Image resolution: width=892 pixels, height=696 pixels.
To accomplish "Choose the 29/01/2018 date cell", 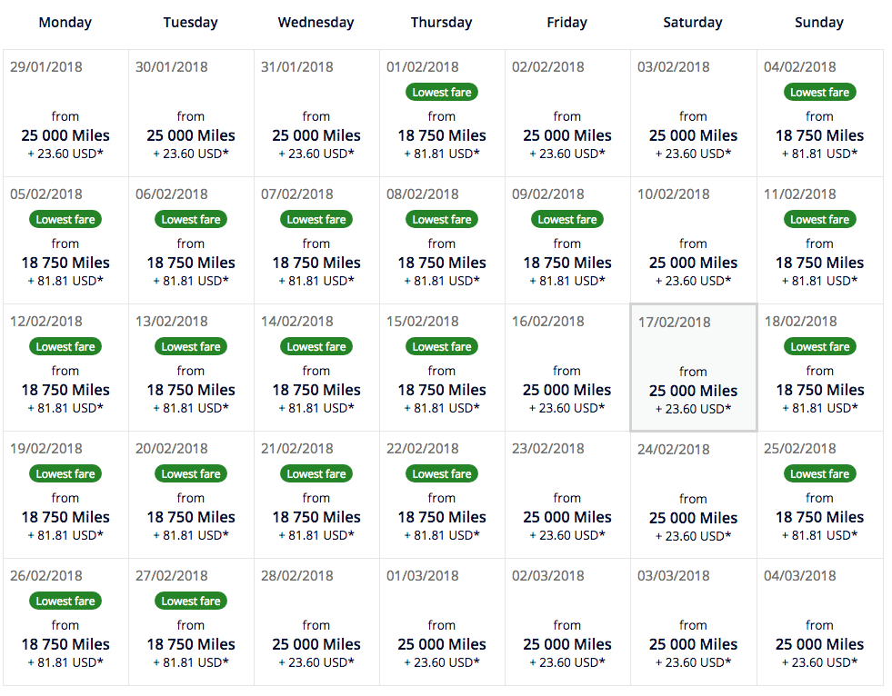I will [65, 114].
